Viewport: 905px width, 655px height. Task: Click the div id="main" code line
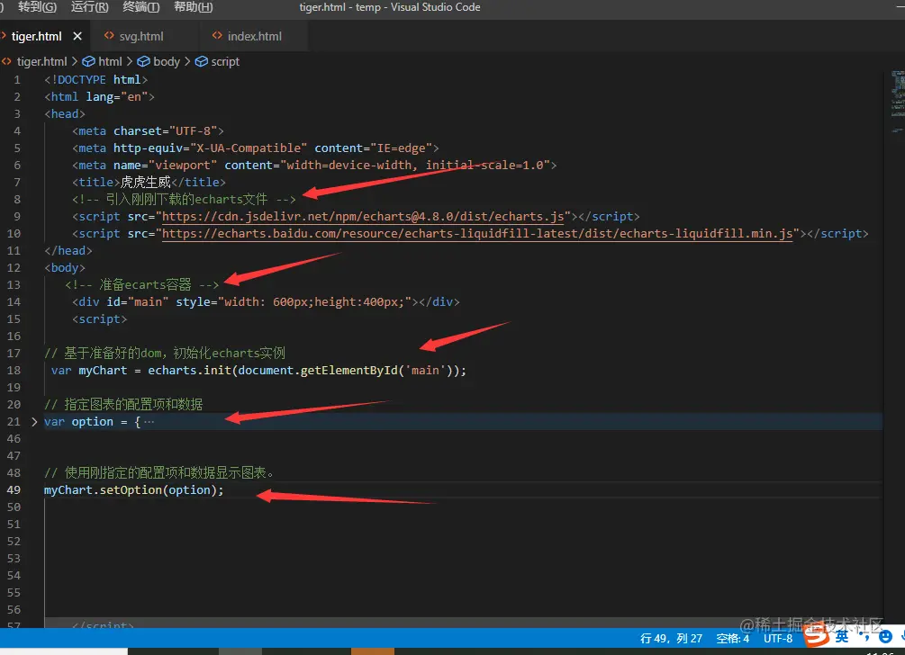pos(266,302)
